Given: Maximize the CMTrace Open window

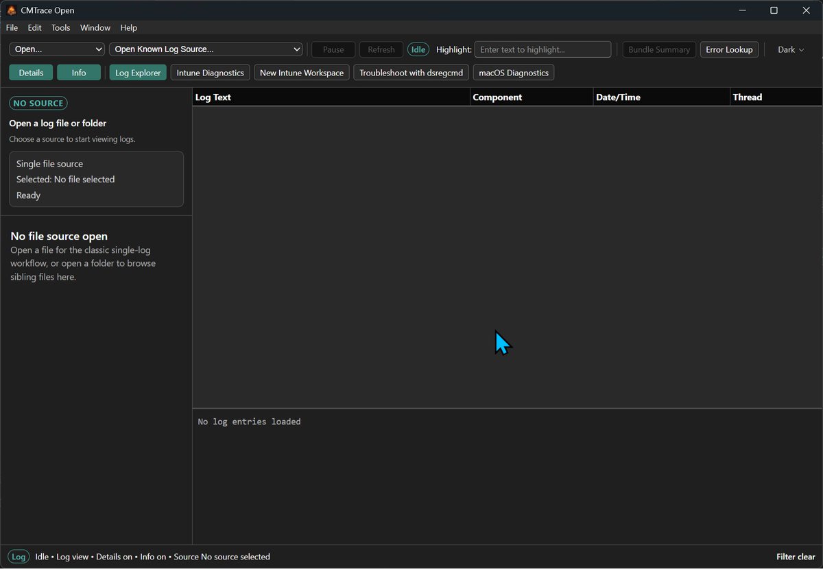Looking at the screenshot, I should pyautogui.click(x=774, y=10).
